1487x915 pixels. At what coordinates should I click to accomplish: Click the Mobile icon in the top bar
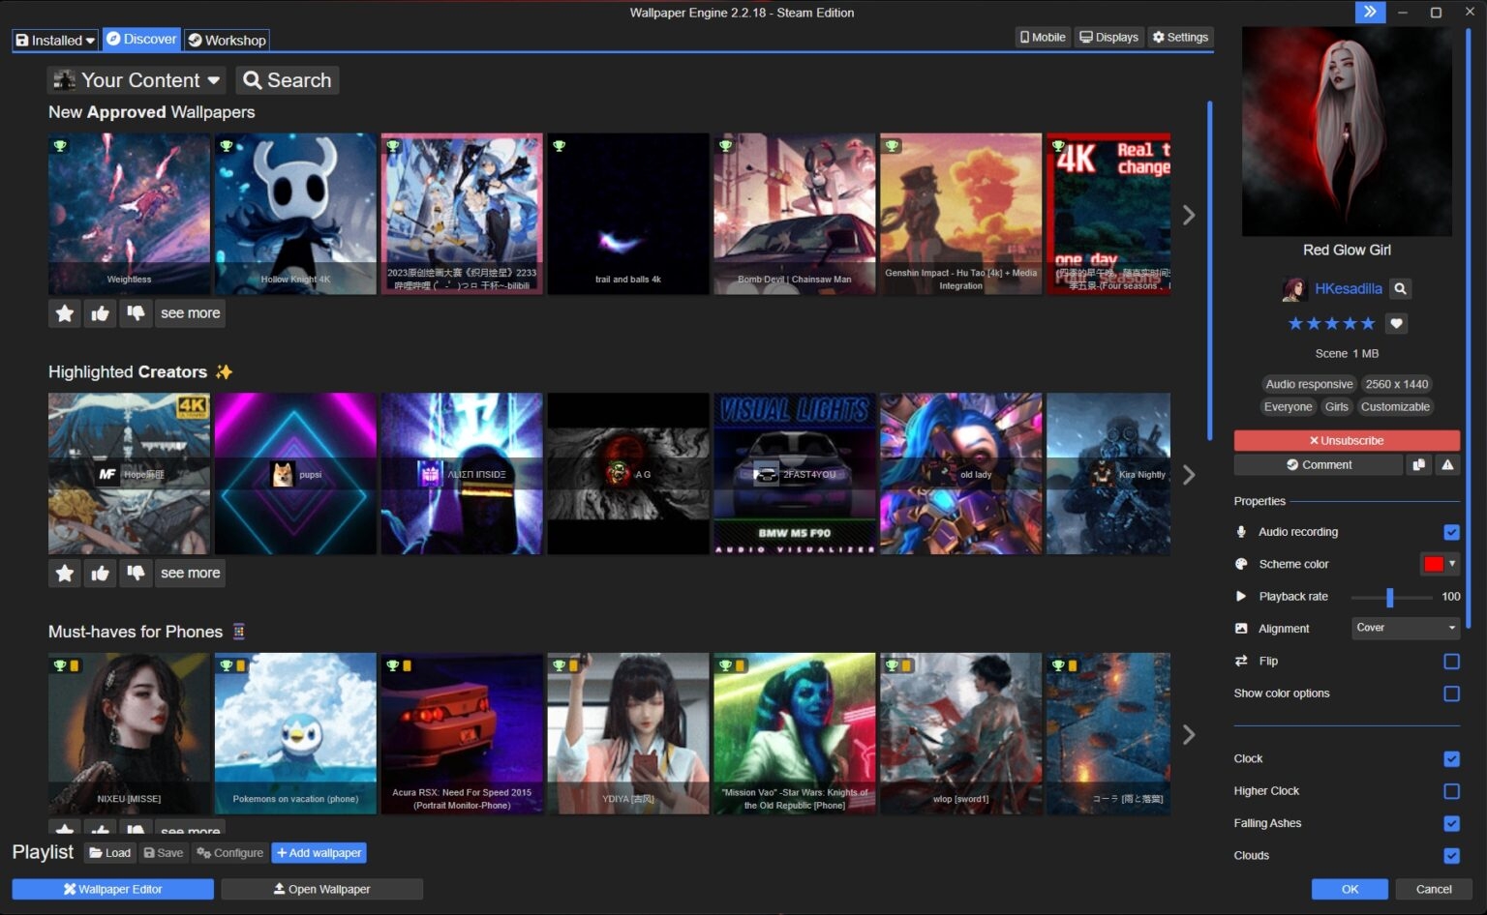pyautogui.click(x=1042, y=37)
